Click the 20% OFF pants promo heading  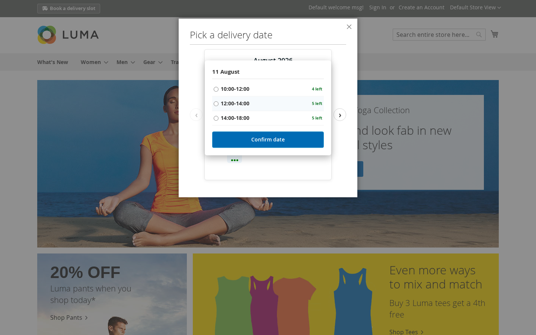(85, 272)
